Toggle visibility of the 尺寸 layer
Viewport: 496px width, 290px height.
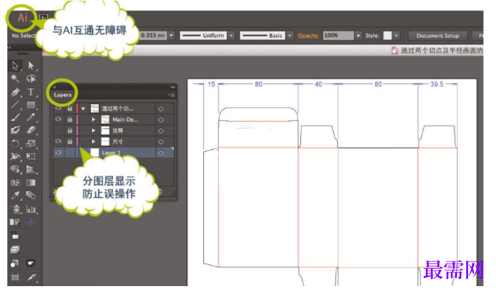pos(58,141)
